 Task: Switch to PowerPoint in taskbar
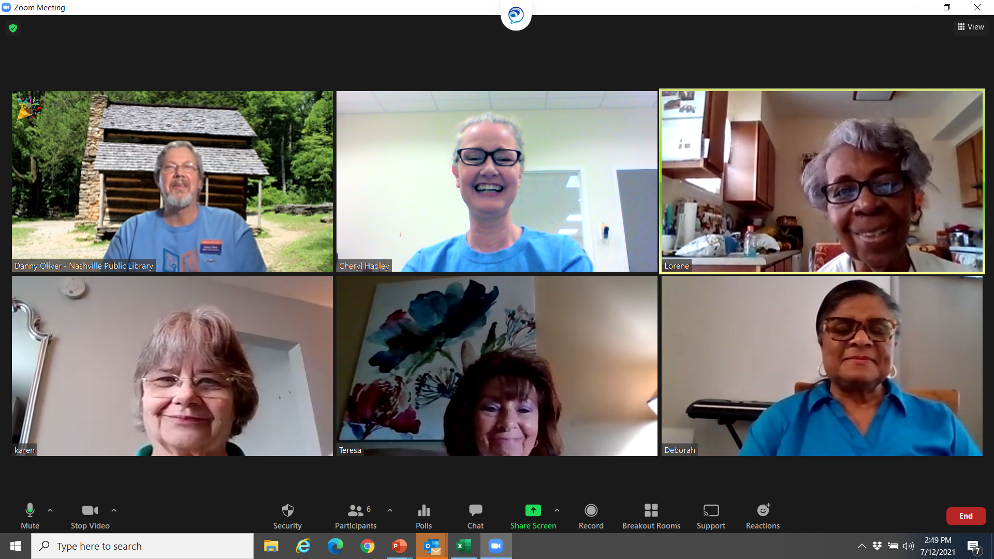(x=400, y=546)
